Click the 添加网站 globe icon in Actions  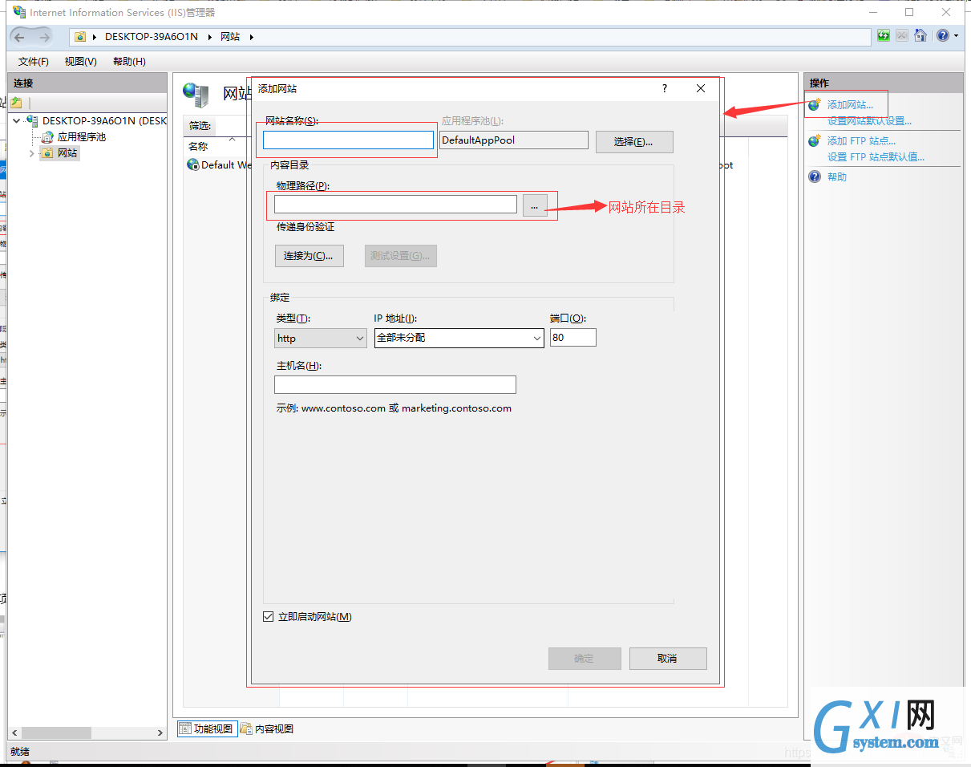pyautogui.click(x=815, y=105)
